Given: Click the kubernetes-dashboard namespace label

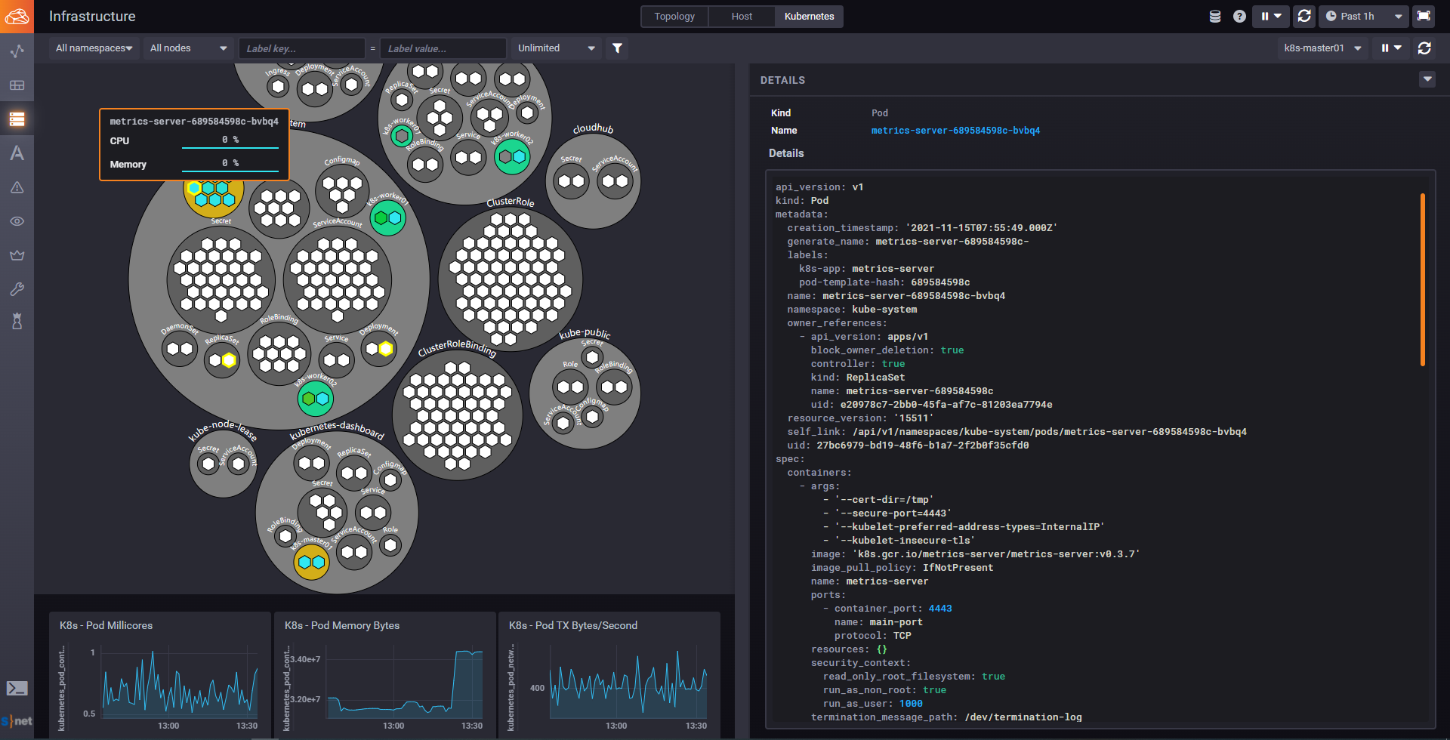Looking at the screenshot, I should (337, 430).
